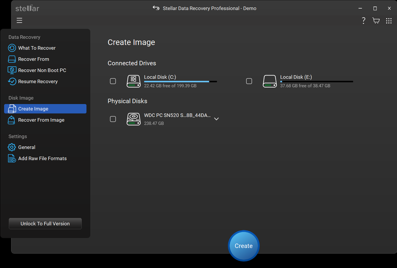
Task: Click the Recover Non Boot PC monitor icon
Action: pos(12,70)
